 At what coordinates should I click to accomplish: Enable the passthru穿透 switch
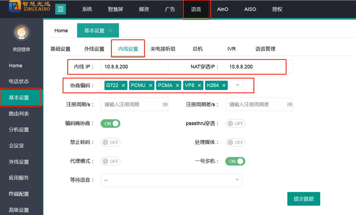[235, 124]
